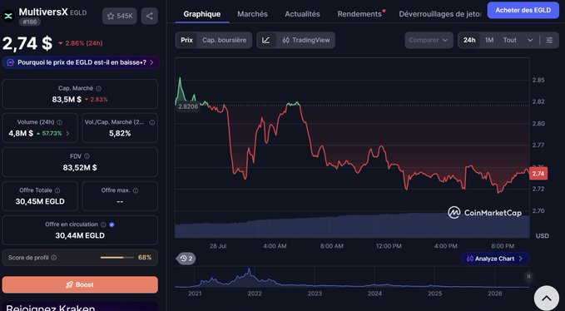This screenshot has height=311, width=565.
Task: Click the 12:00 PM axis label
Action: tap(389, 246)
